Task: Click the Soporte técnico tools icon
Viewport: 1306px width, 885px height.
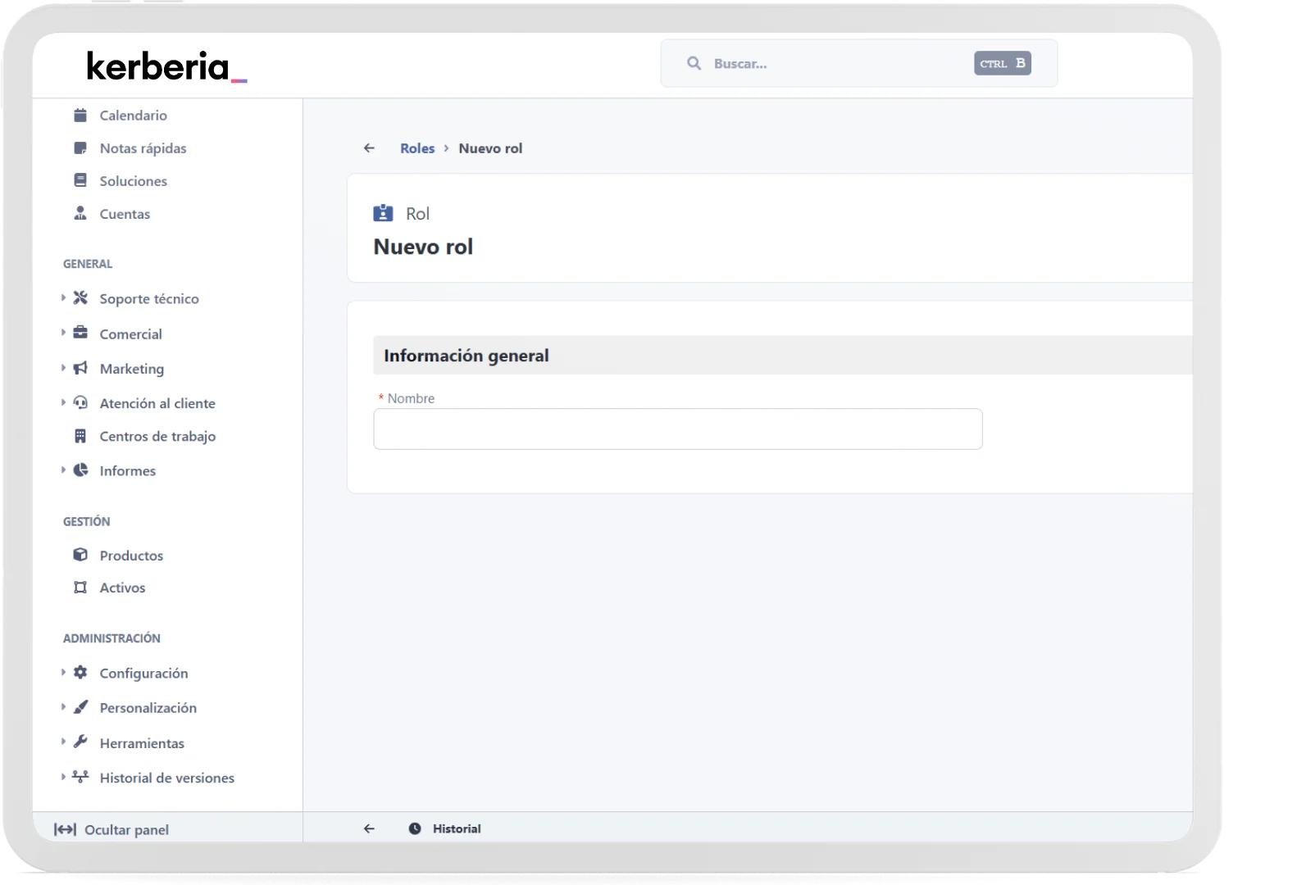Action: (80, 298)
